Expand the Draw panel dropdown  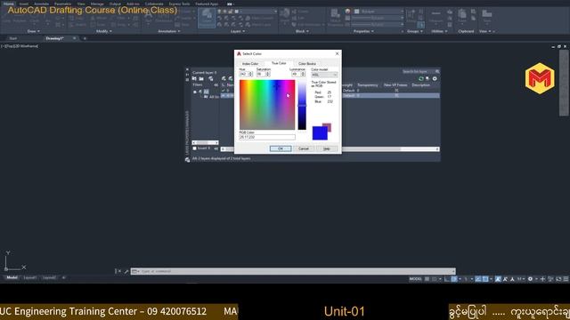(34, 31)
